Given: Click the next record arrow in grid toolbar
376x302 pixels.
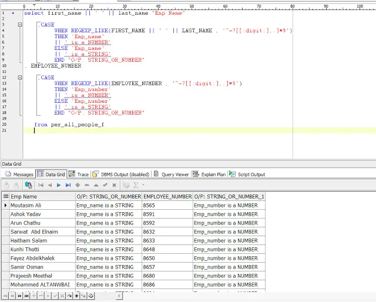Looking at the screenshot, I should click(x=59, y=185).
